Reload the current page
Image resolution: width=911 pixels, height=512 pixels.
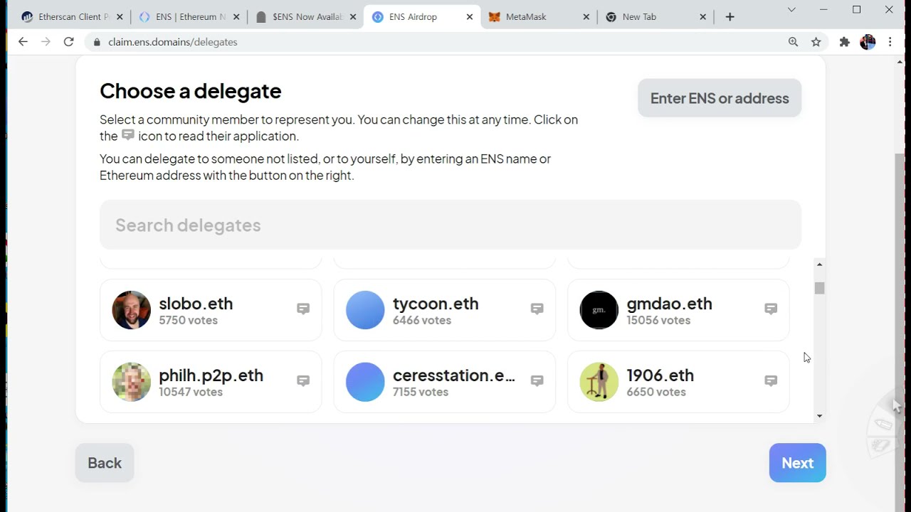click(x=68, y=42)
